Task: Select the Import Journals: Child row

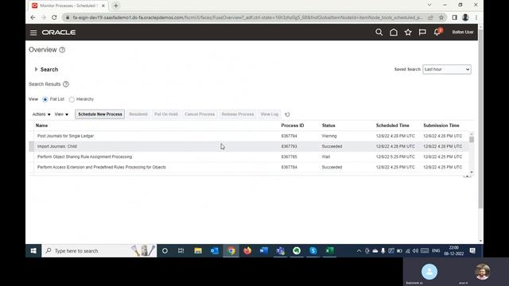Action: (248, 146)
